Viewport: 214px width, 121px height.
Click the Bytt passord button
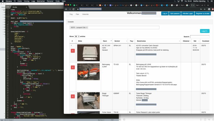pos(175,14)
